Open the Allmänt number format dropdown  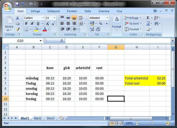pos(107,18)
